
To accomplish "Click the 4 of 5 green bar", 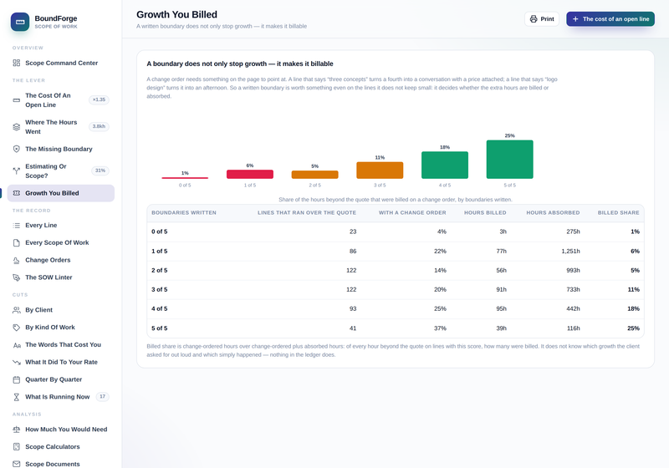I will (445, 165).
